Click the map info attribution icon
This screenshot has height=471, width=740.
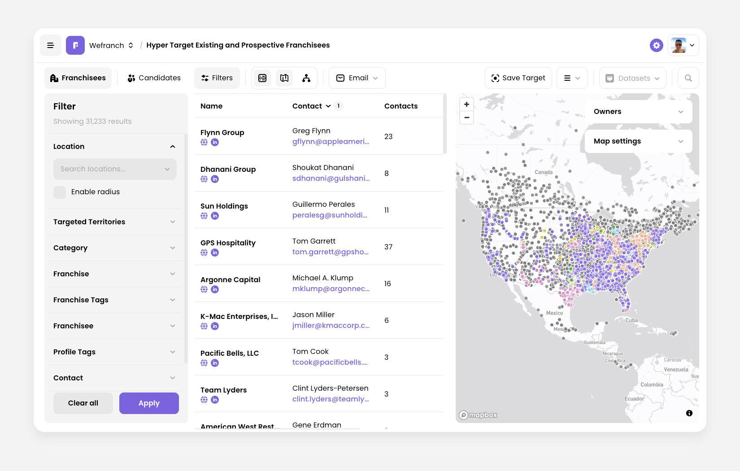click(689, 413)
